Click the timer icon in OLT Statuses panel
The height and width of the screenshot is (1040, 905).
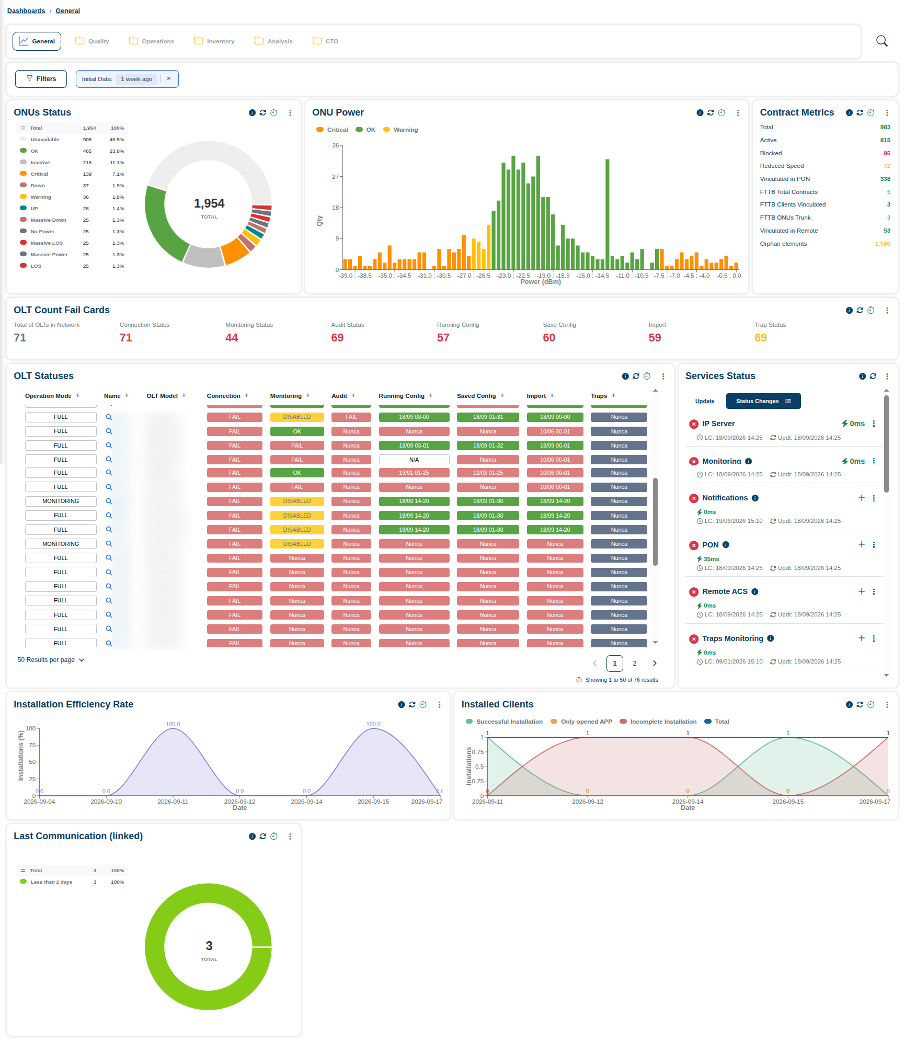click(647, 376)
